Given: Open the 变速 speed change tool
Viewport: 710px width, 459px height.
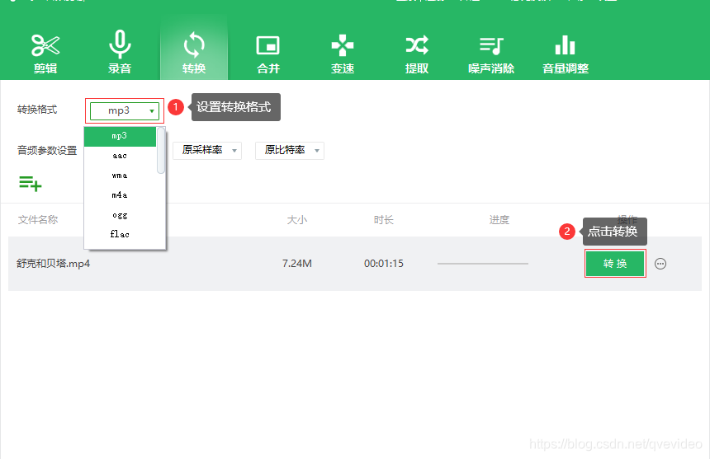Looking at the screenshot, I should pyautogui.click(x=343, y=53).
